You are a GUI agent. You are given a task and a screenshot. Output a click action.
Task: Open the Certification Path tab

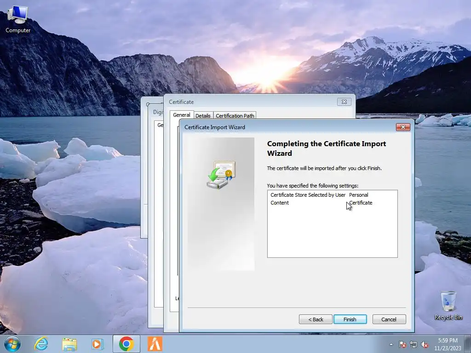tap(235, 116)
